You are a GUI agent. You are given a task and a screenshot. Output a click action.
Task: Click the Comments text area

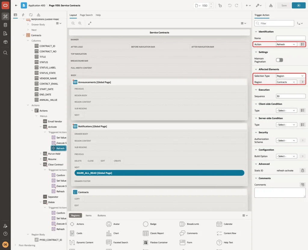pyautogui.click(x=280, y=193)
